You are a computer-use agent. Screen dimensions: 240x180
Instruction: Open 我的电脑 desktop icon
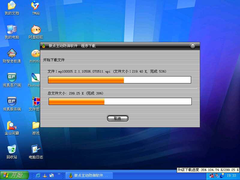click(x=12, y=30)
